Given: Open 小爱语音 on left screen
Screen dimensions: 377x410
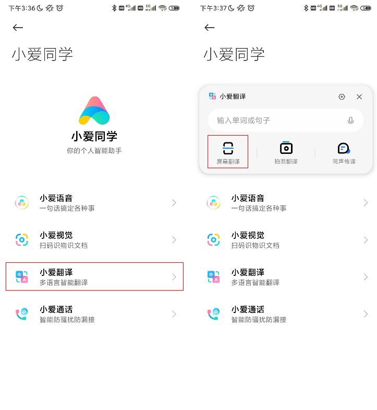Looking at the screenshot, I should [94, 202].
